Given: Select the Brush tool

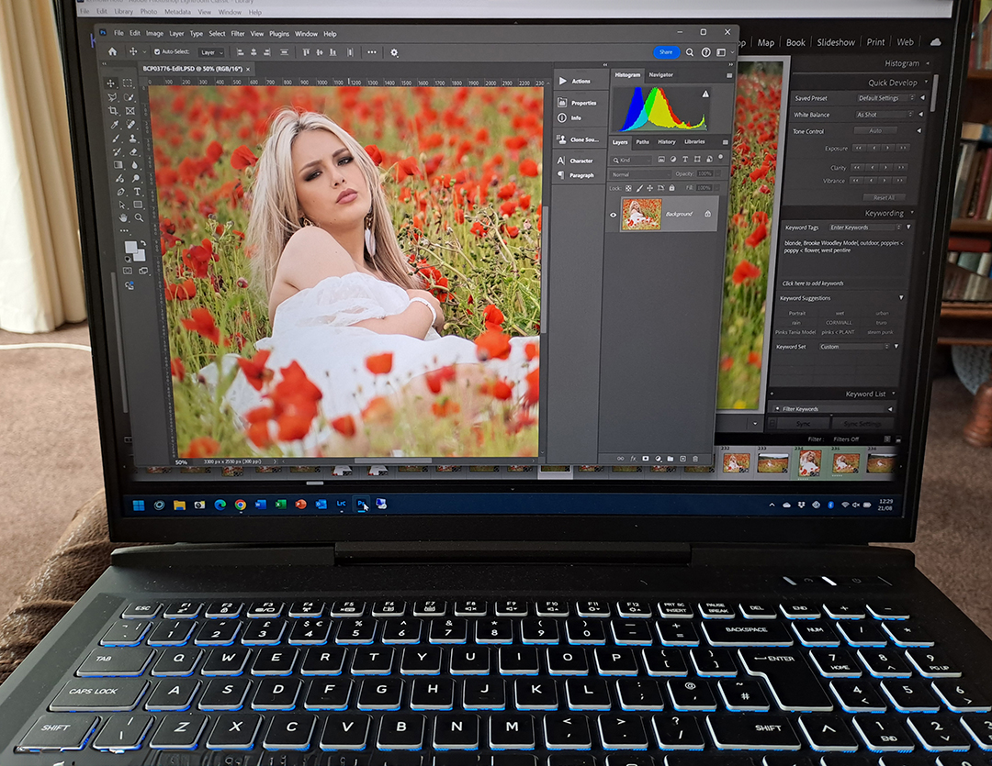Looking at the screenshot, I should point(116,139).
